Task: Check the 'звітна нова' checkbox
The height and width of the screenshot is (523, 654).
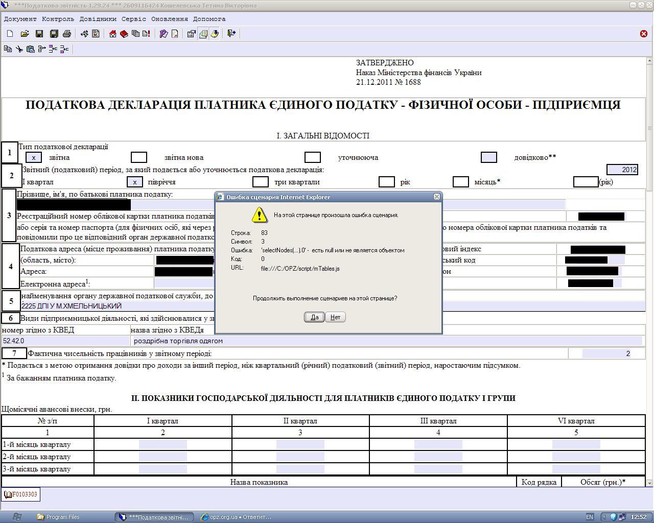Action: tap(139, 157)
